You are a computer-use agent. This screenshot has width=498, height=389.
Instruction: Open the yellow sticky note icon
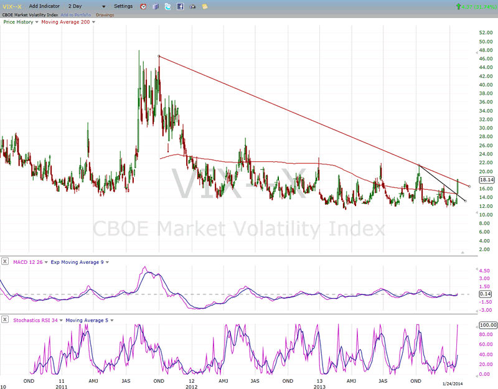[205, 6]
